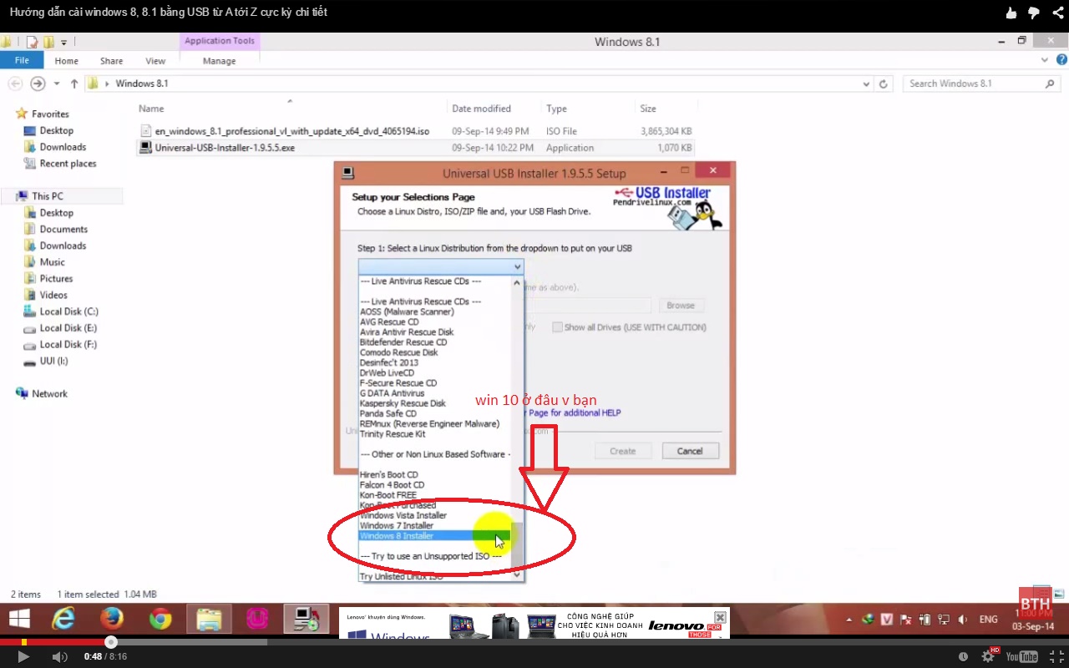Open the File tab in Explorer
The image size is (1069, 668).
coord(22,61)
